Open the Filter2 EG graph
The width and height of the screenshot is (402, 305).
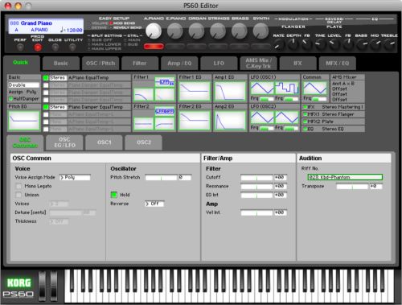(x=195, y=121)
